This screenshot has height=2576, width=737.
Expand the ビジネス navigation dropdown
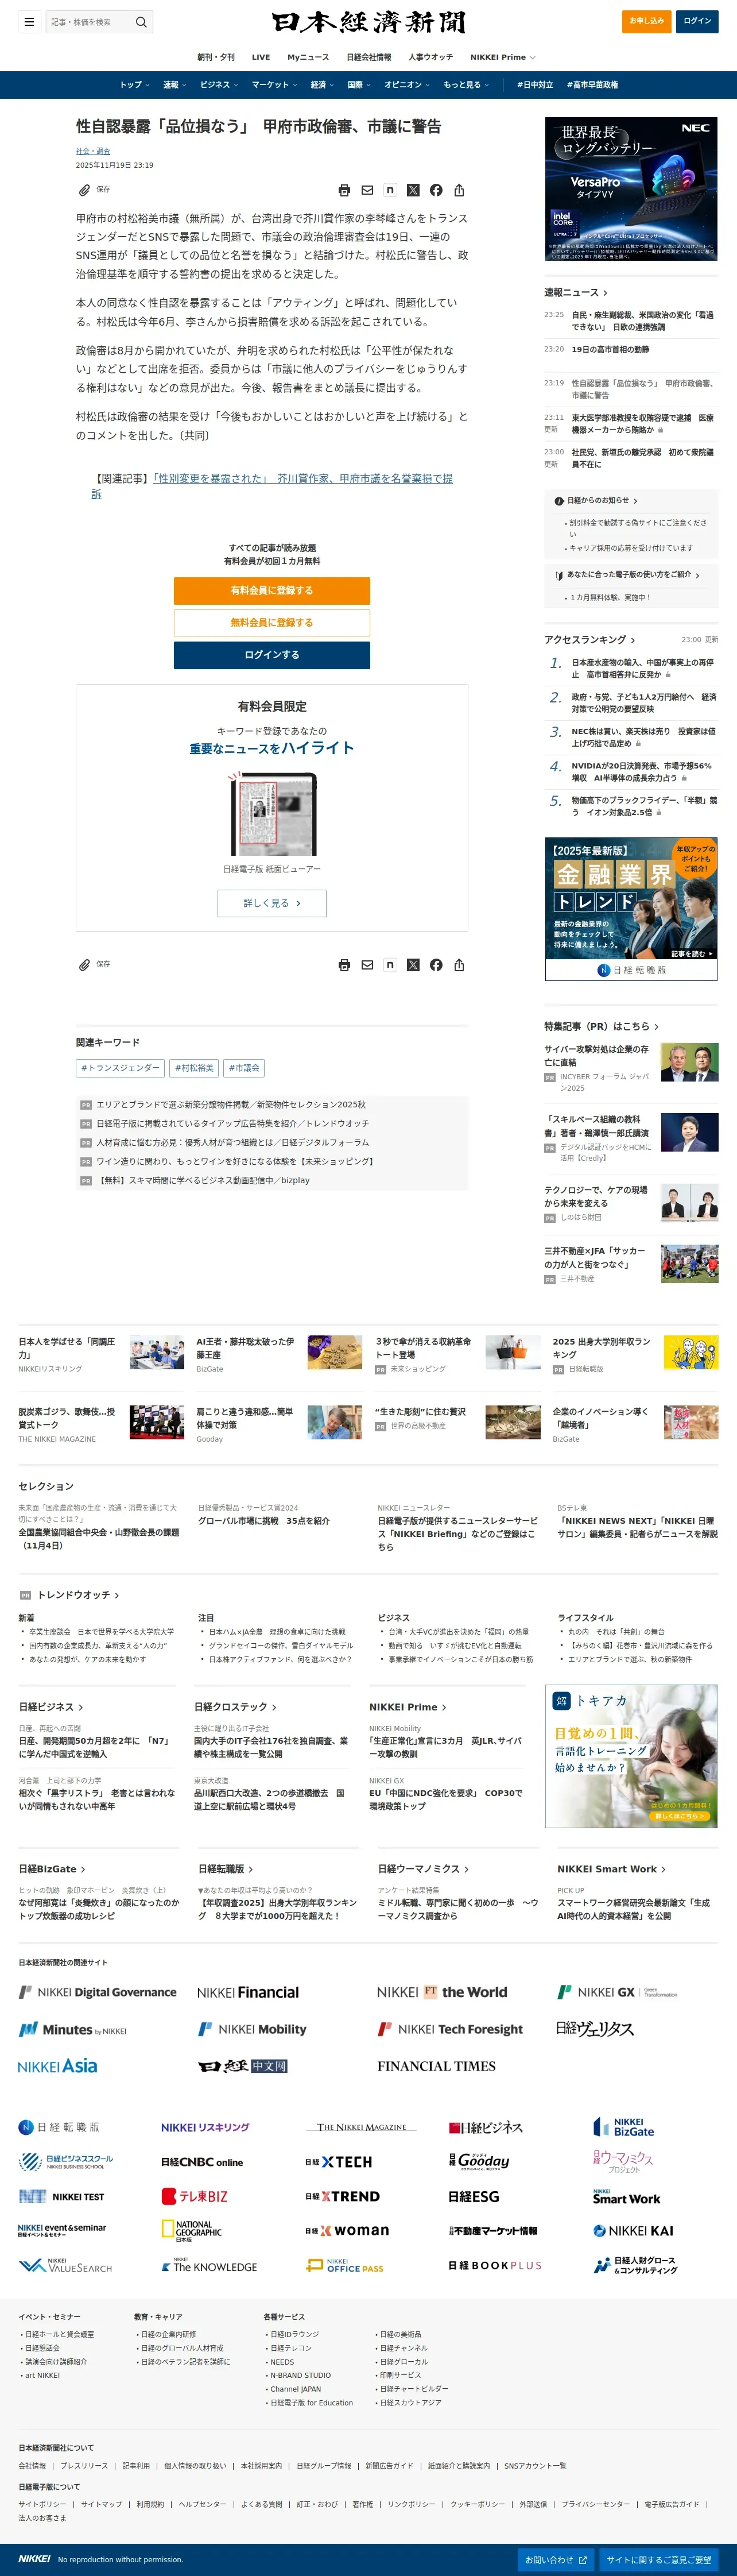(219, 85)
